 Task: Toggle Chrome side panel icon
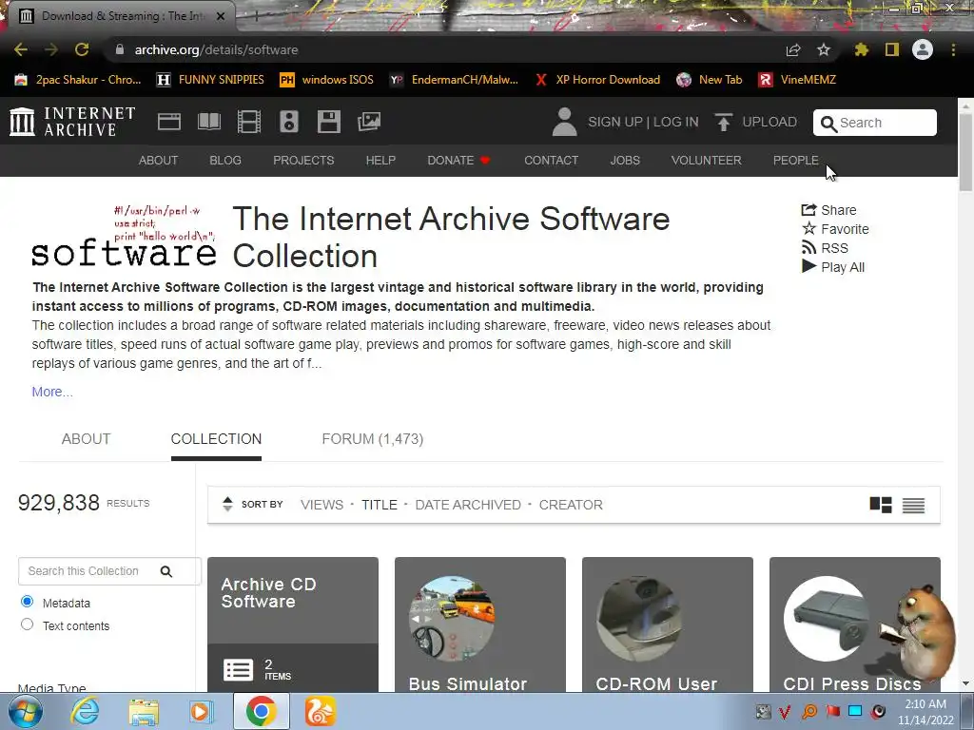(x=892, y=49)
